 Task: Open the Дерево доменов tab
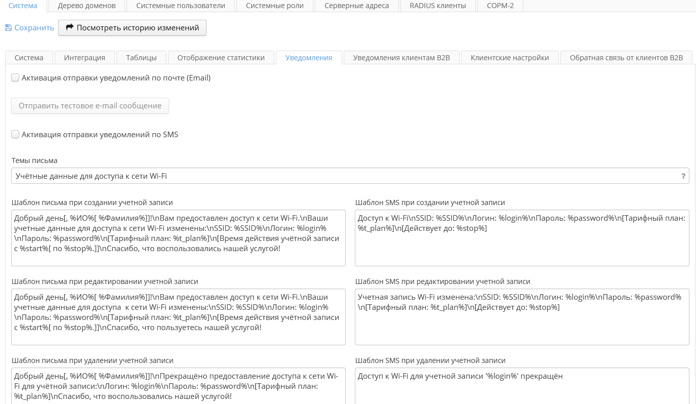(87, 6)
